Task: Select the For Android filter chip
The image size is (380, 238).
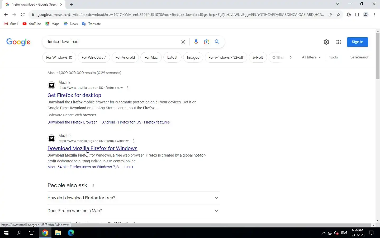Action: [125, 57]
